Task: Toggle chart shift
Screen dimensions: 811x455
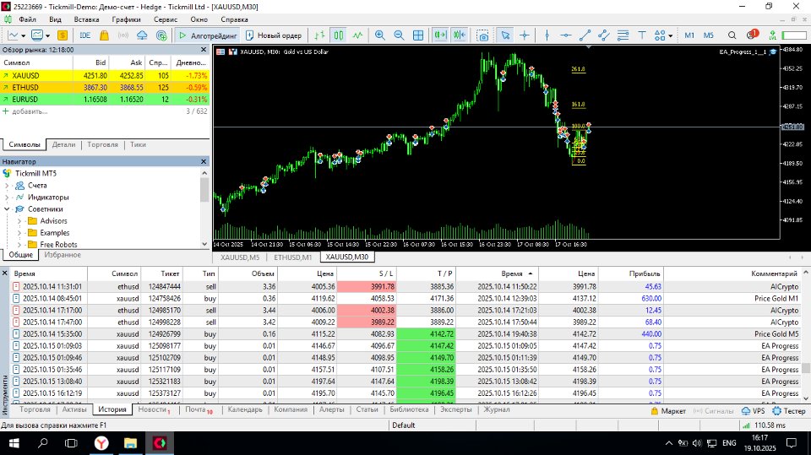Action: [x=460, y=35]
